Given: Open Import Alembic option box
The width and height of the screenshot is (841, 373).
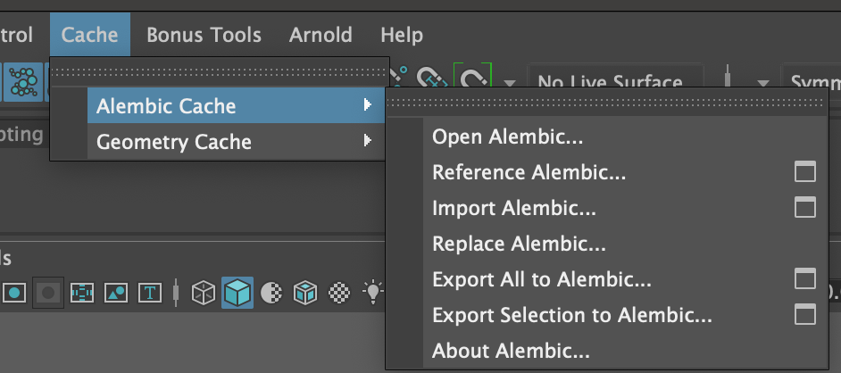Looking at the screenshot, I should point(804,207).
